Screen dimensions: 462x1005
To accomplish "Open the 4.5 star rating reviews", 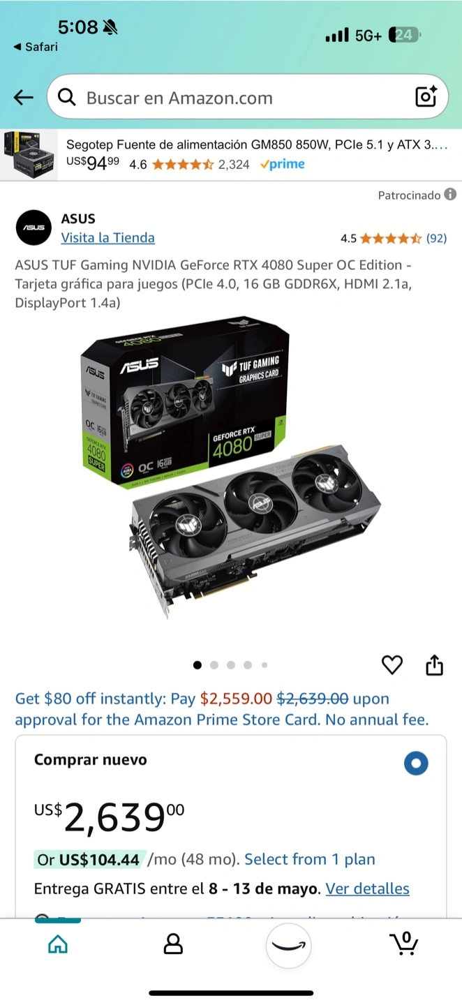I will tap(394, 238).
